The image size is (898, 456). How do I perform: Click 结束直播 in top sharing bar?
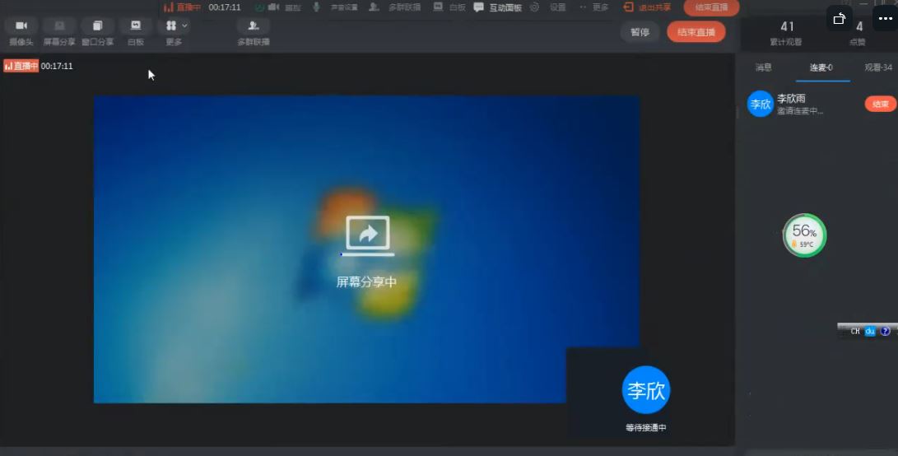[x=711, y=7]
